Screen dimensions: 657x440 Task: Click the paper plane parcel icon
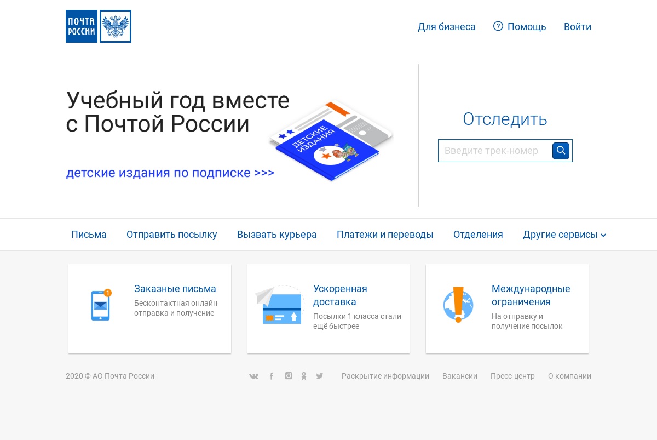[279, 305]
